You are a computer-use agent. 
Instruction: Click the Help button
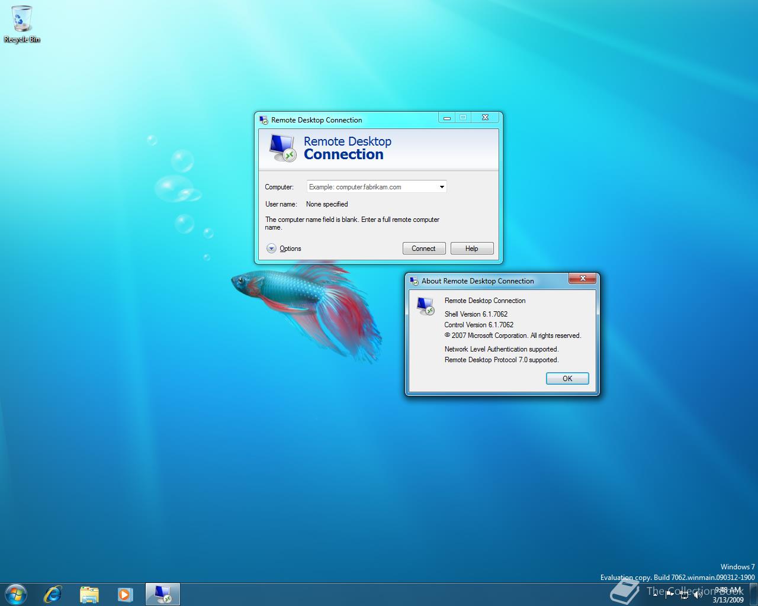click(x=472, y=249)
